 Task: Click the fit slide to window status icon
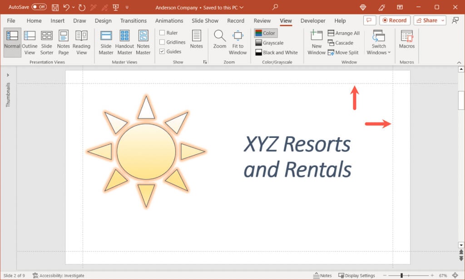point(455,275)
